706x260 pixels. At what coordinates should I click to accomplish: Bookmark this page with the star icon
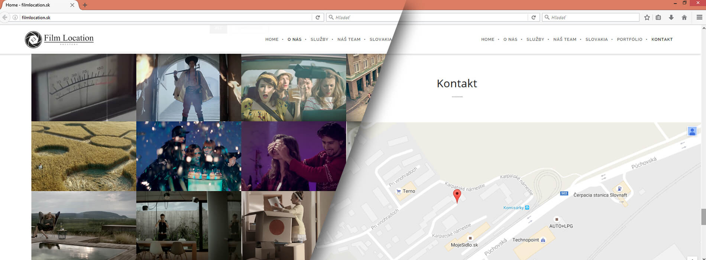point(647,17)
